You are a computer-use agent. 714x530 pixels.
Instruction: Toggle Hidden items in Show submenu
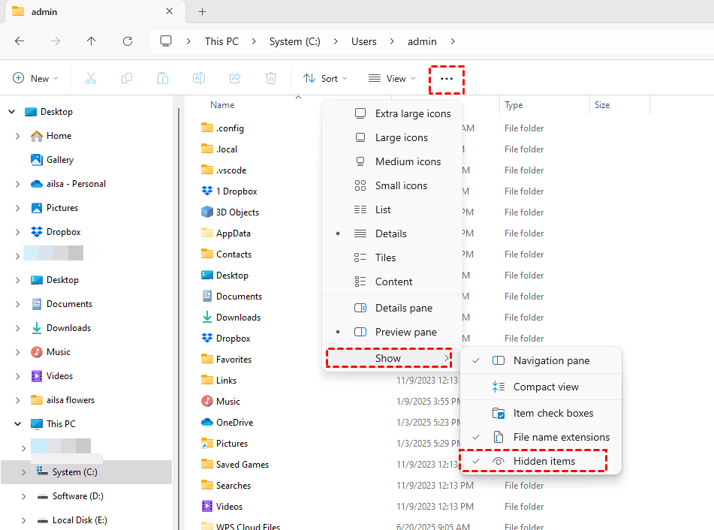click(544, 461)
